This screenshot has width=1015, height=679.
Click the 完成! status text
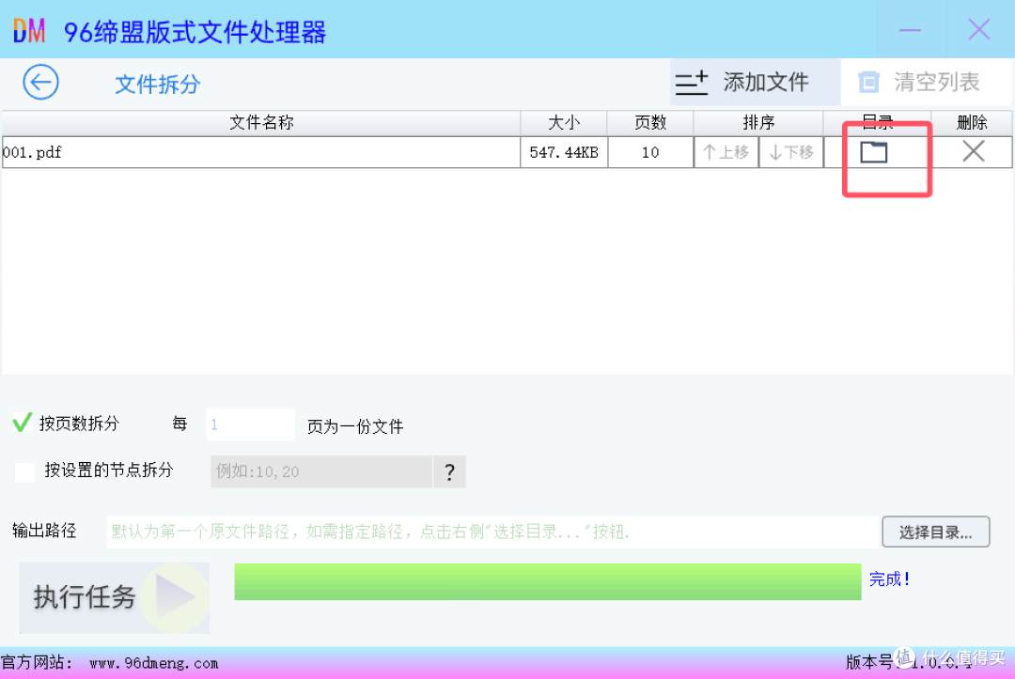pyautogui.click(x=889, y=579)
